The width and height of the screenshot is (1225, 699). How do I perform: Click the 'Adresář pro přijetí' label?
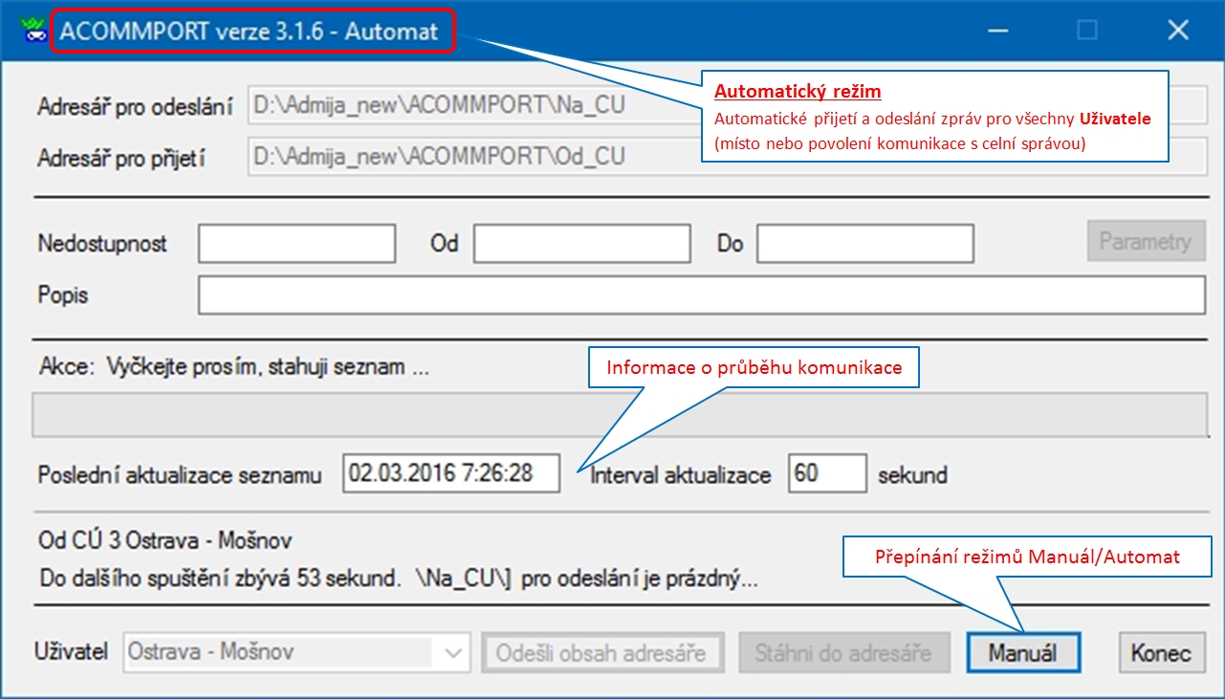(x=121, y=158)
